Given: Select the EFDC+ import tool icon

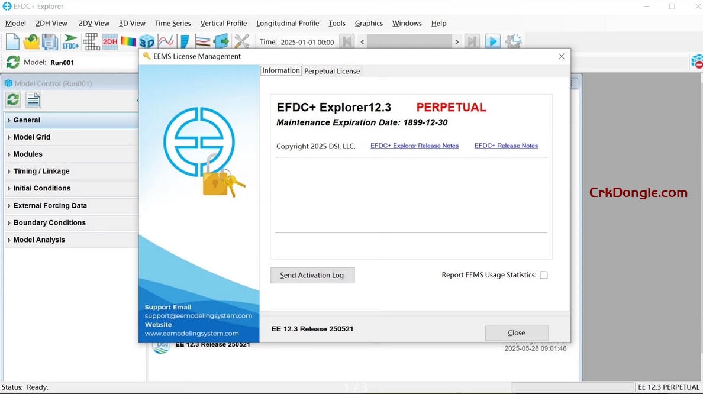Looking at the screenshot, I should 70,41.
